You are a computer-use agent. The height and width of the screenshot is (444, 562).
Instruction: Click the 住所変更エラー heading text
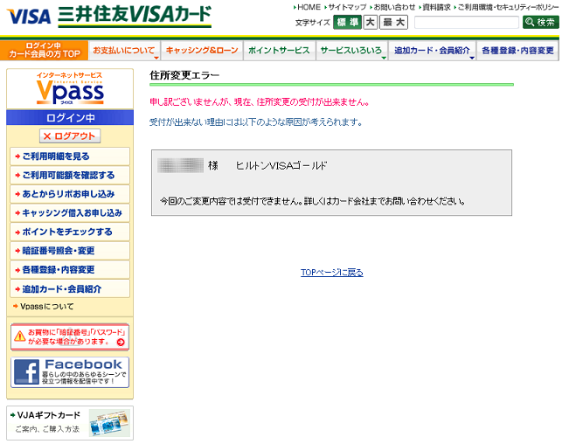(x=184, y=75)
